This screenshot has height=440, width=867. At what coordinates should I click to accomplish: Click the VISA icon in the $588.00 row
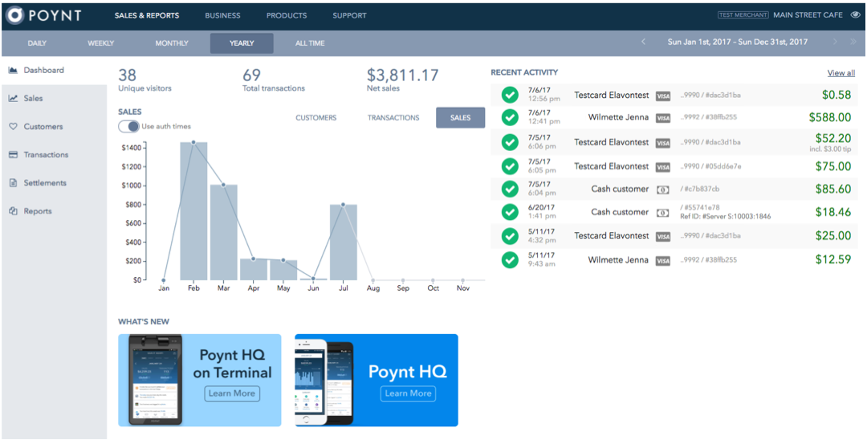(663, 118)
